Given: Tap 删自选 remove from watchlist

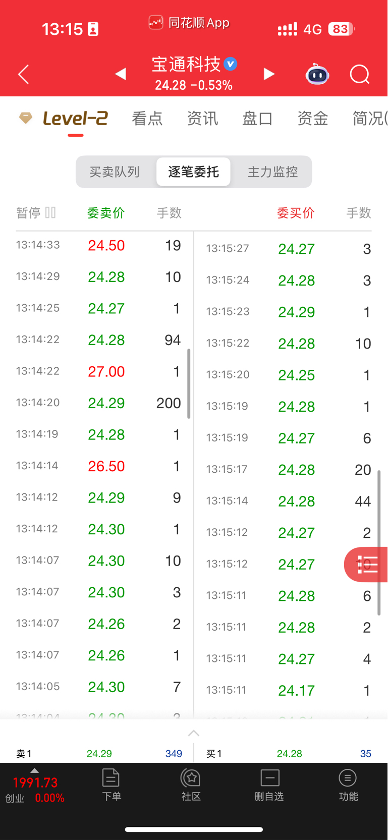Looking at the screenshot, I should click(x=269, y=785).
